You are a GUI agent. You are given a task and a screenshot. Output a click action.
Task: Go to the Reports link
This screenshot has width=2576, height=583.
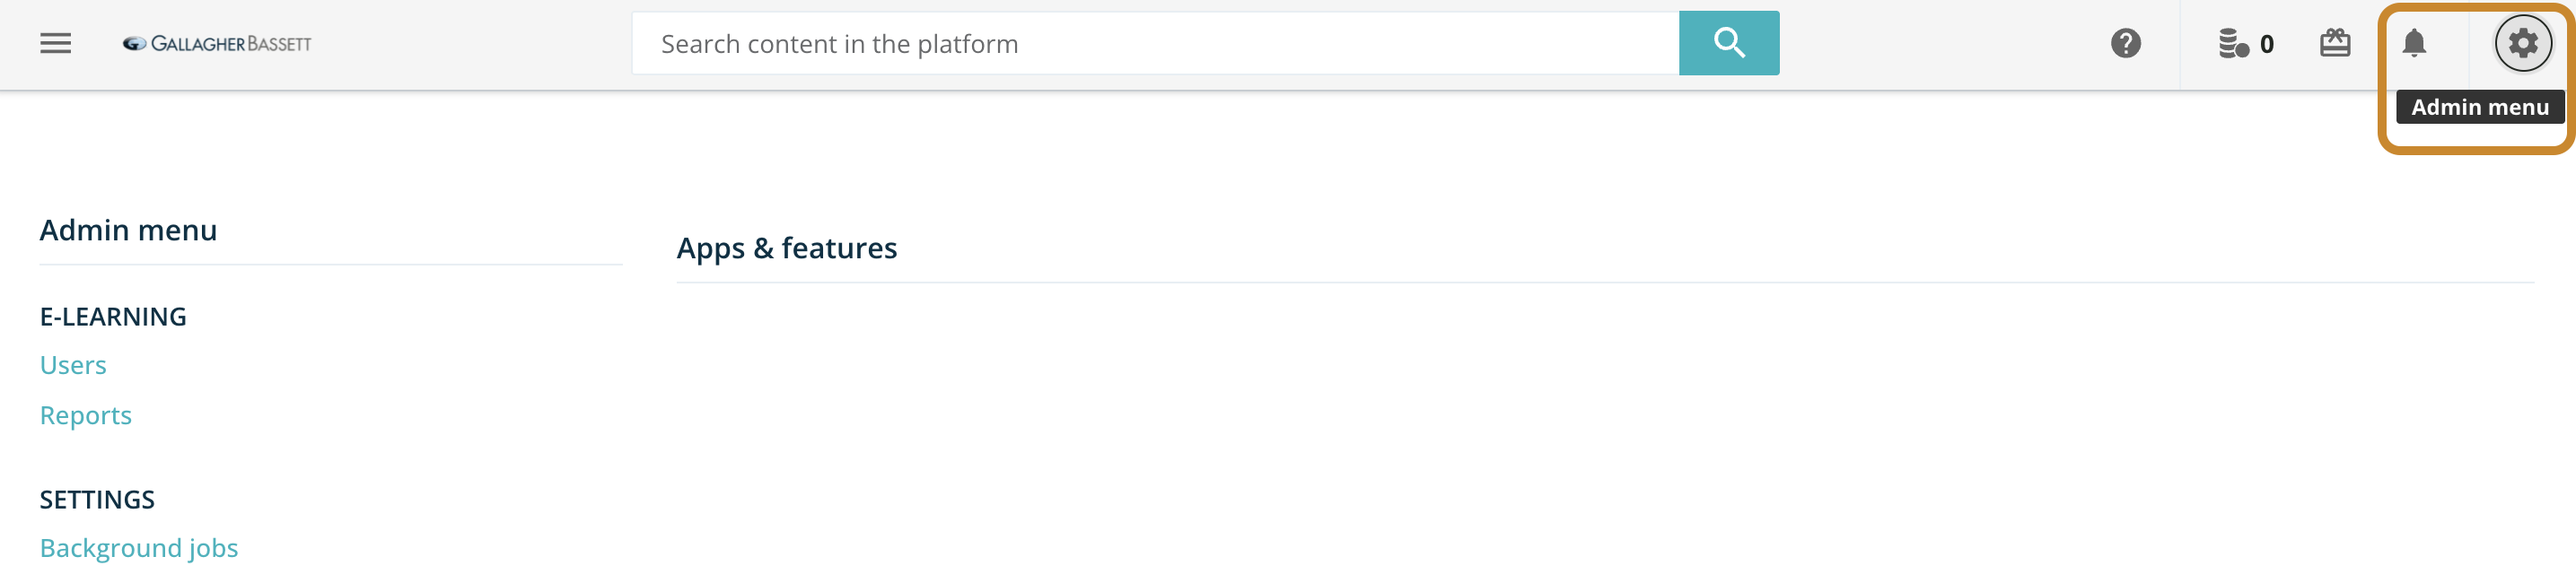click(x=86, y=415)
